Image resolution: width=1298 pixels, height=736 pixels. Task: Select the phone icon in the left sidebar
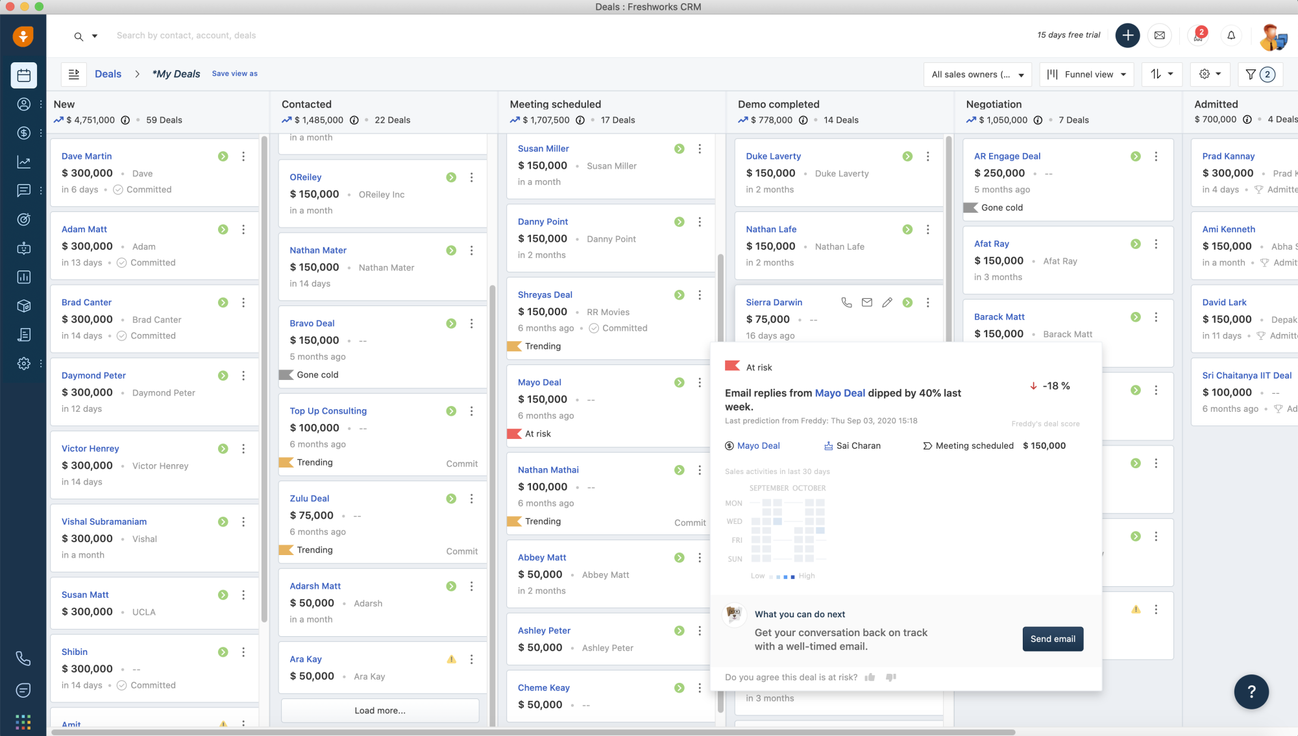(x=23, y=659)
